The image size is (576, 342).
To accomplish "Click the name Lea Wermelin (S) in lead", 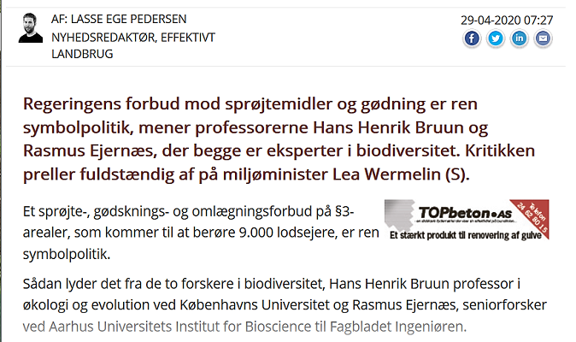I will pos(401,174).
